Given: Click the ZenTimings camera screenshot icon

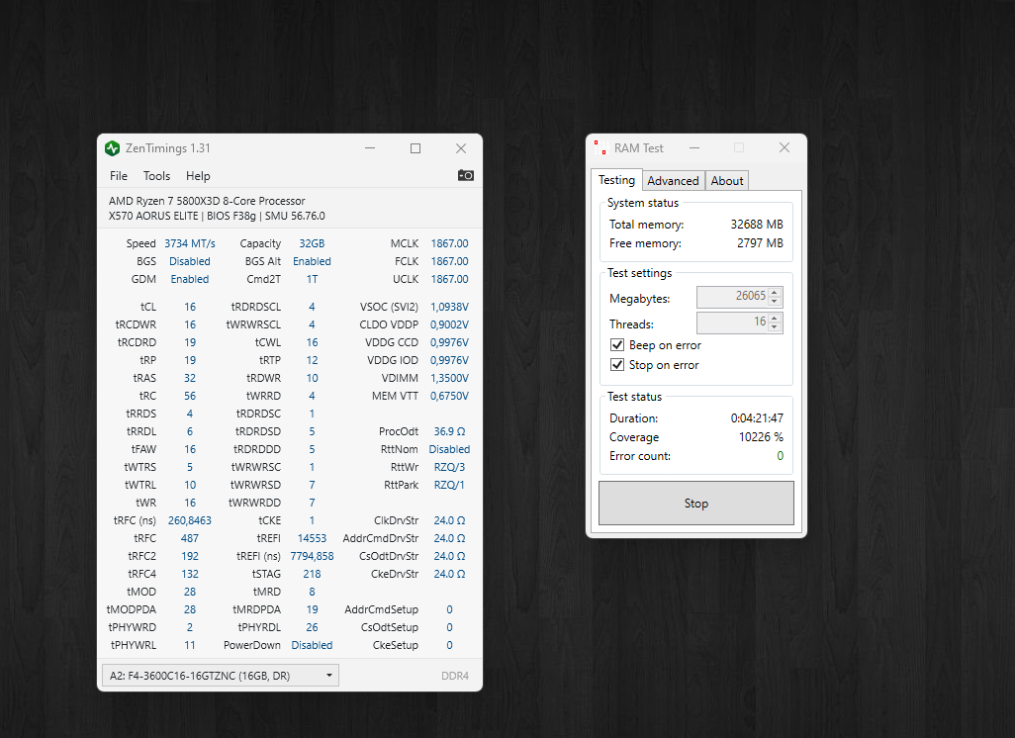Looking at the screenshot, I should click(465, 175).
